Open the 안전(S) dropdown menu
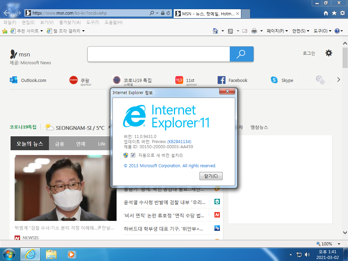 pos(301,31)
